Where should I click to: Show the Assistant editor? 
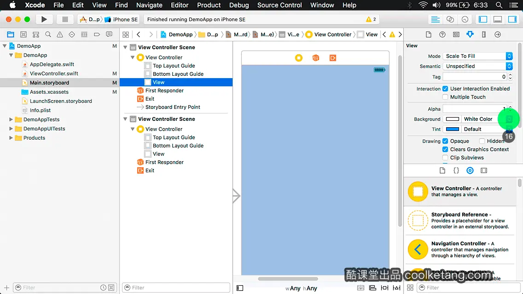tap(450, 19)
